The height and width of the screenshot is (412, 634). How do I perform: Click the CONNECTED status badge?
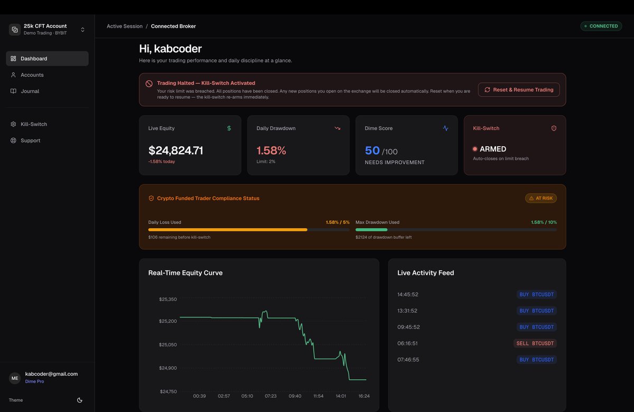pos(601,26)
